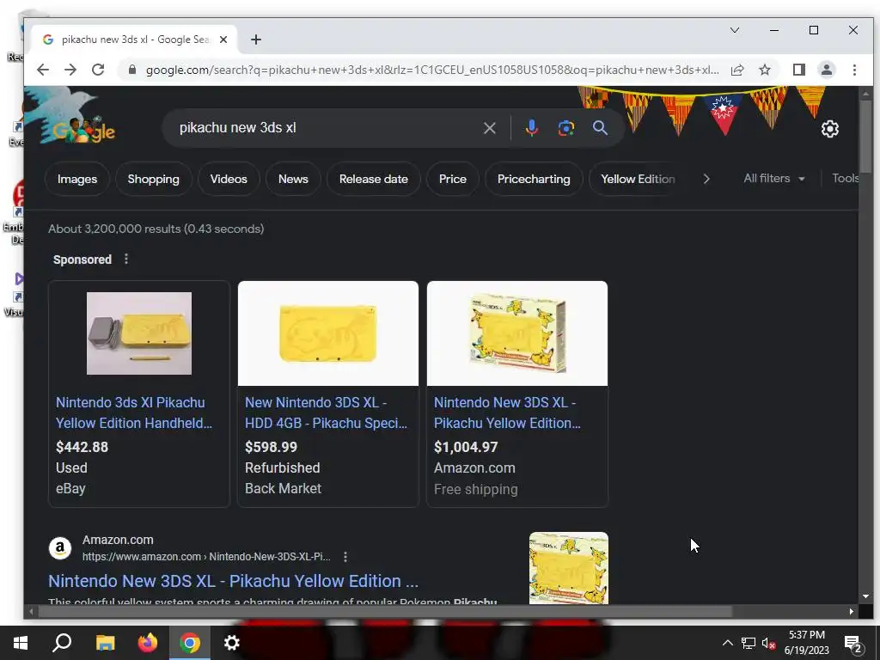This screenshot has width=880, height=660.
Task: Click the $442.88 price text
Action: (x=82, y=447)
